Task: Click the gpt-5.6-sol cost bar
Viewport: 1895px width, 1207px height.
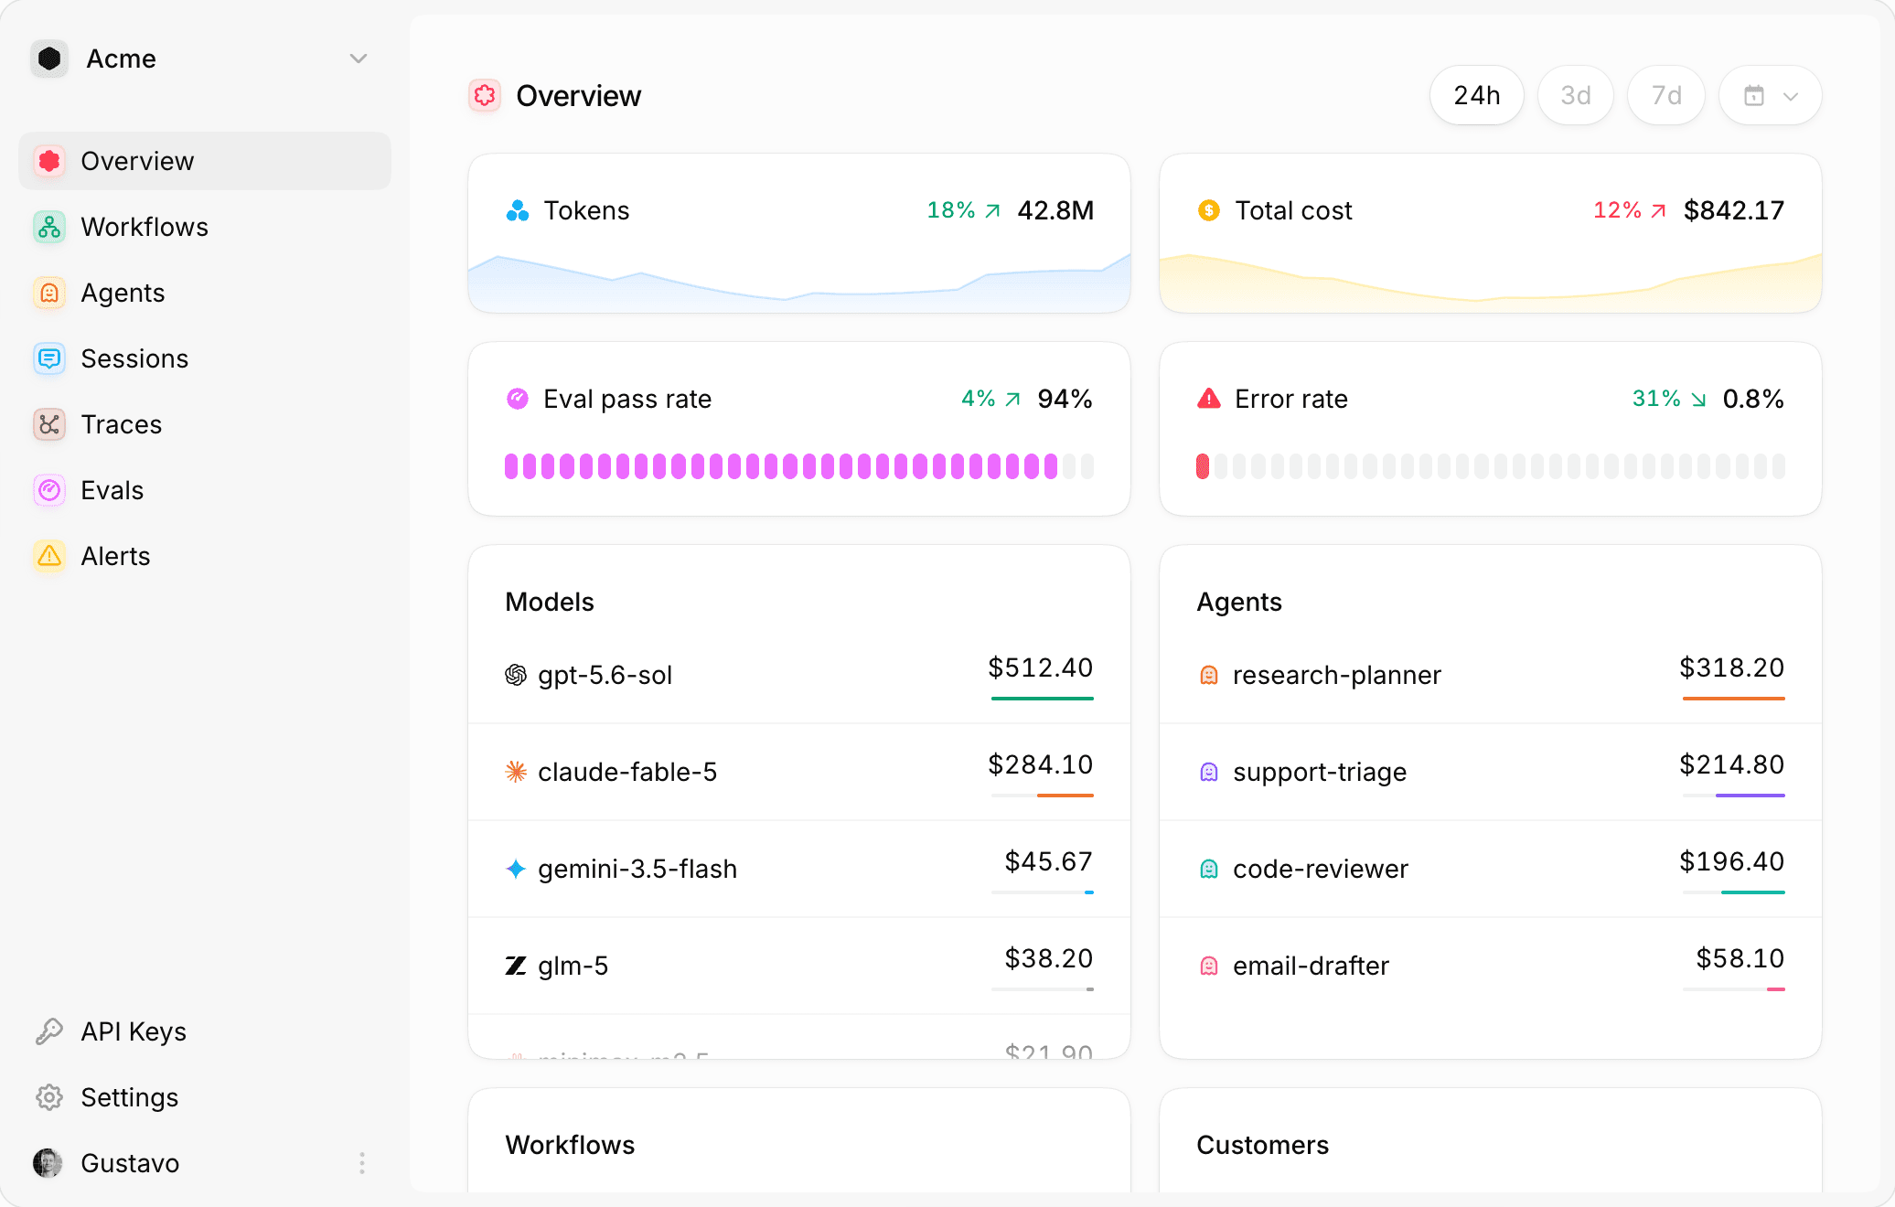Action: (x=1043, y=699)
